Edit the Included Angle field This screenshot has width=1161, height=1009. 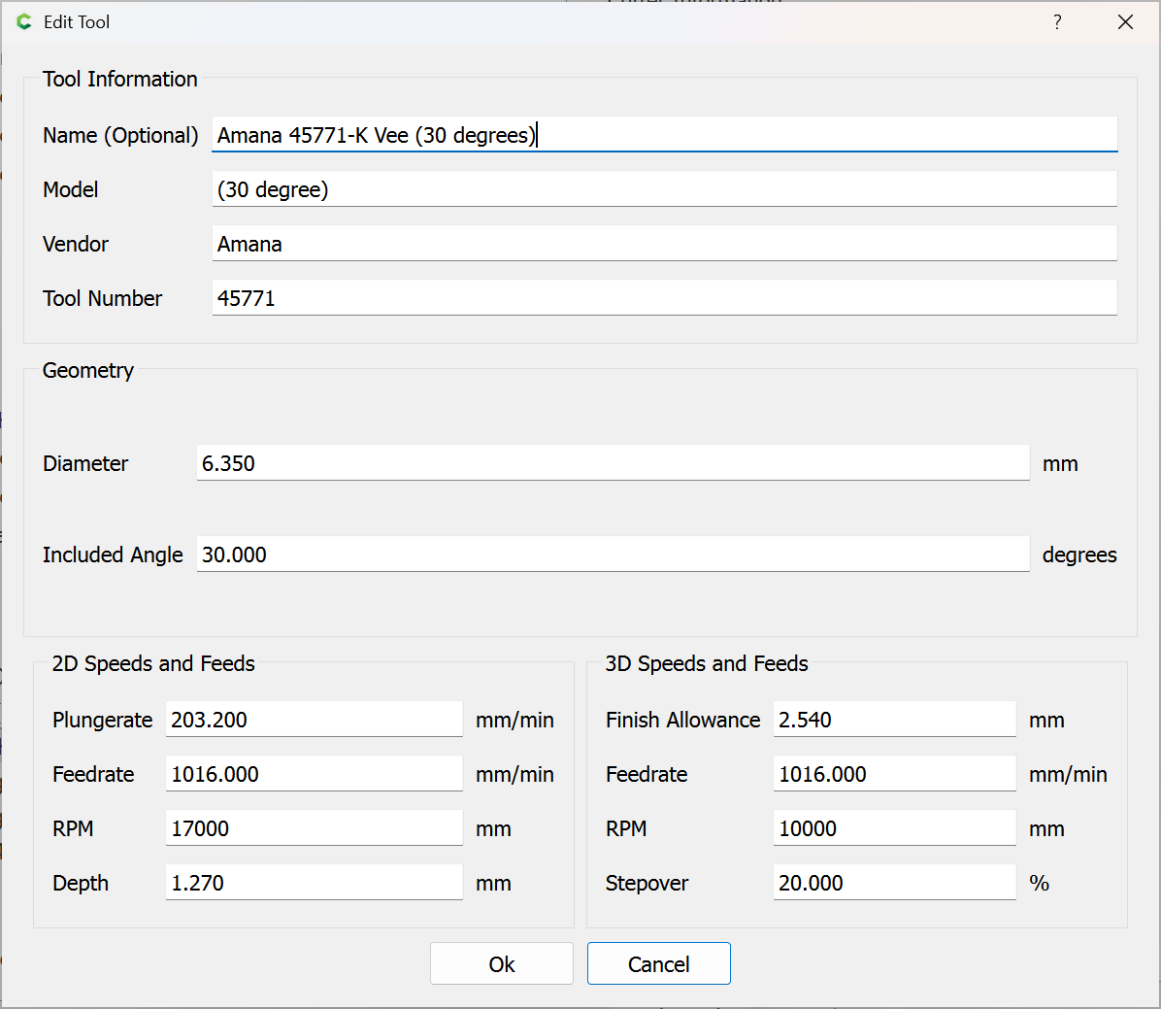[x=613, y=555]
